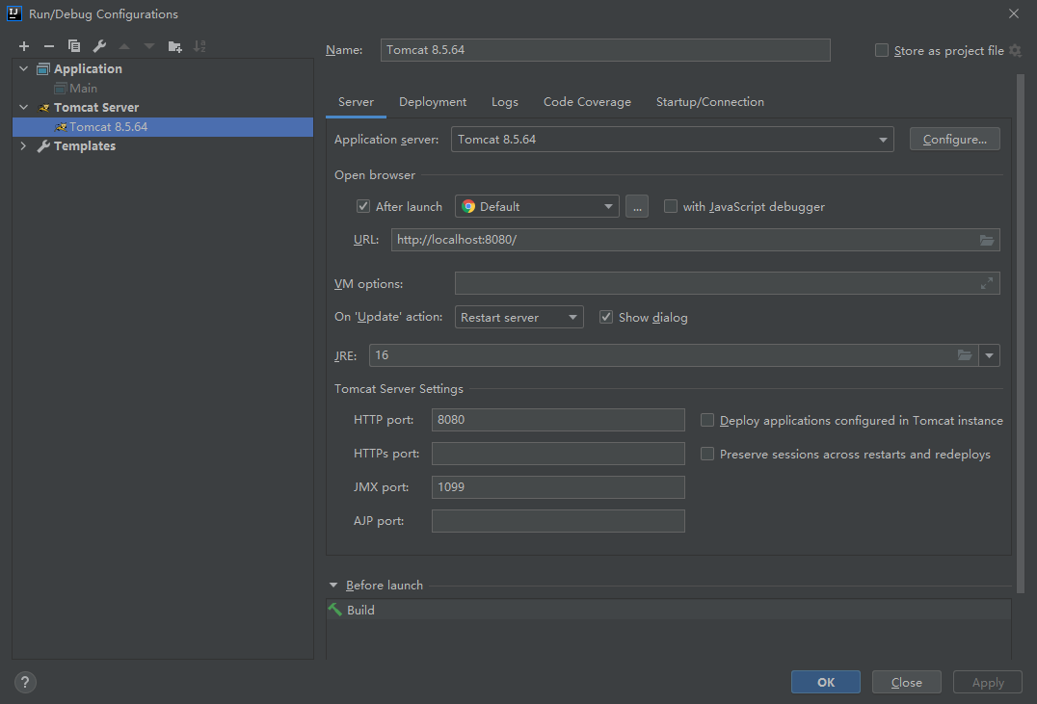Image resolution: width=1037 pixels, height=704 pixels.
Task: Click the Name input field
Action: pos(605,50)
